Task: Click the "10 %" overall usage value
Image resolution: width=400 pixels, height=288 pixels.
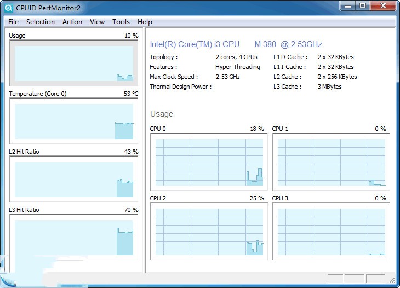Action: pos(132,36)
